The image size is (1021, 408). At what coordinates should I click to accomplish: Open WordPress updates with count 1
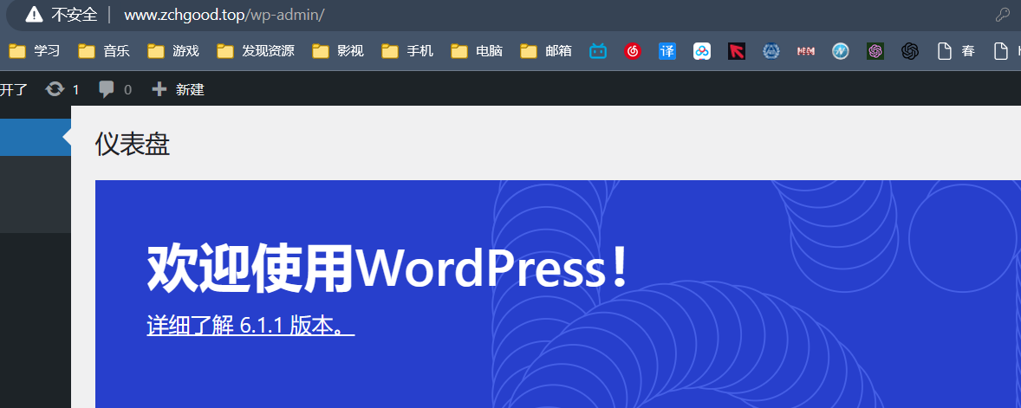pos(62,89)
